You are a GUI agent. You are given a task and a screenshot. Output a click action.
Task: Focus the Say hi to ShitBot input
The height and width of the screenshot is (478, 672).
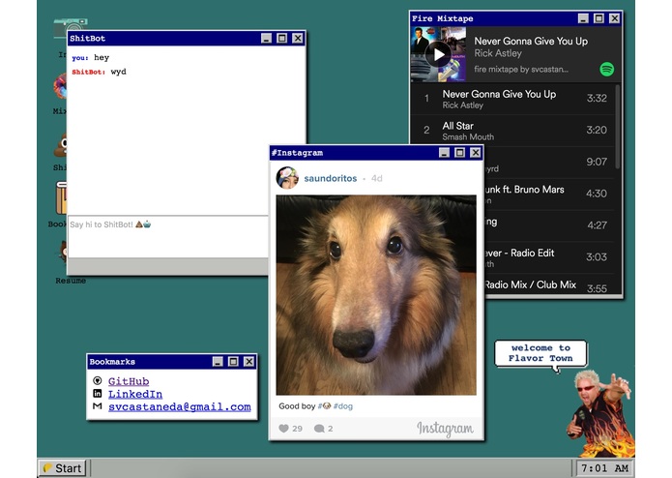pyautogui.click(x=168, y=237)
